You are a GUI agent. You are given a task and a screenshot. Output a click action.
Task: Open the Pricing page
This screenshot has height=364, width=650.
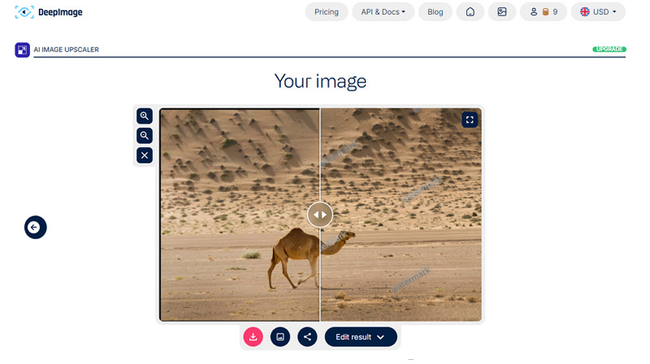(x=326, y=12)
